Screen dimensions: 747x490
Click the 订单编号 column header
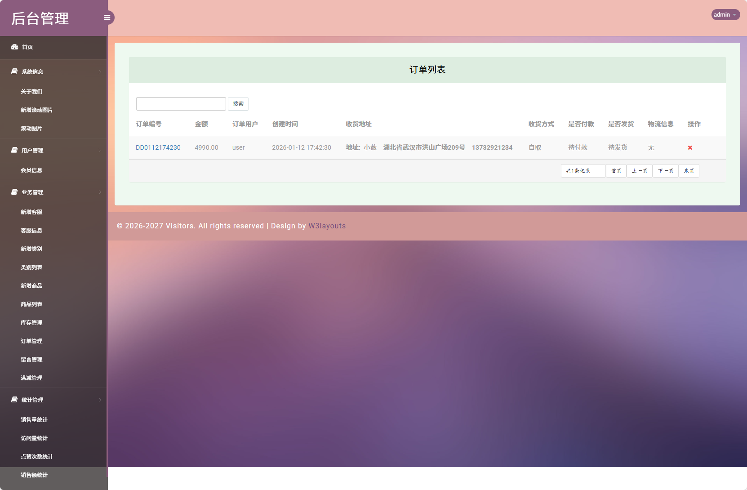click(x=149, y=124)
